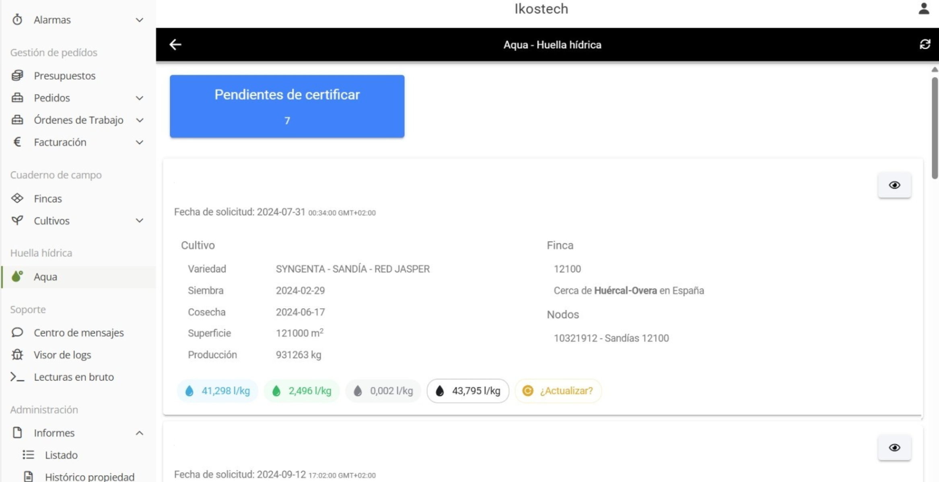Click the Visor de logs bug icon
This screenshot has height=482, width=939.
tap(17, 354)
